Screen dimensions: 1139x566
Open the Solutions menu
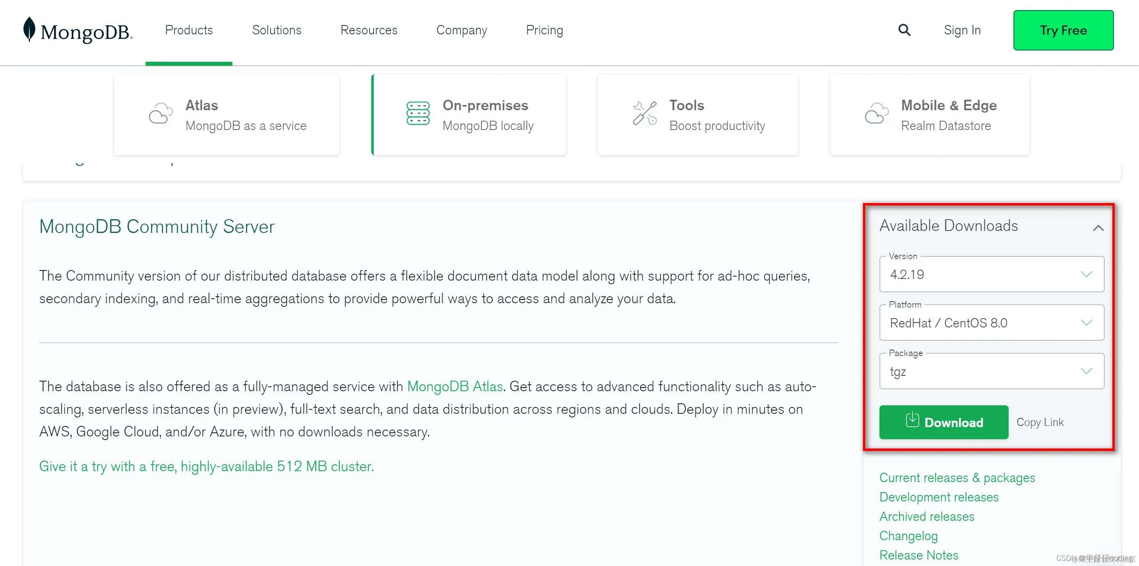(276, 30)
